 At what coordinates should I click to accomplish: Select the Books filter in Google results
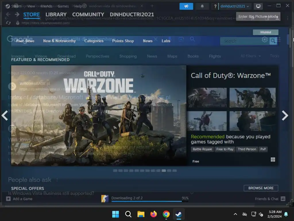pyautogui.click(x=193, y=56)
